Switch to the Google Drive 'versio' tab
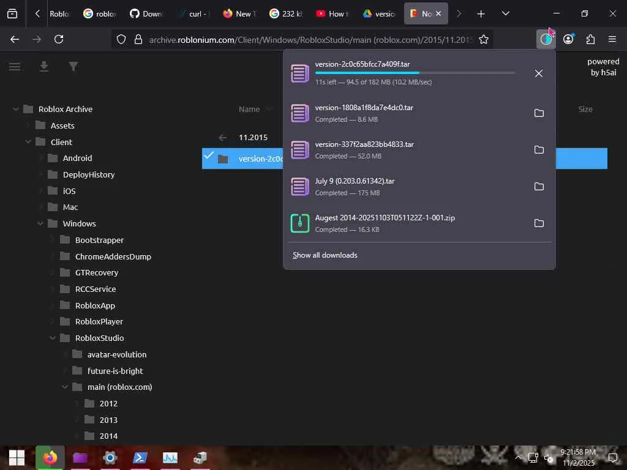The width and height of the screenshot is (627, 470). [x=380, y=13]
